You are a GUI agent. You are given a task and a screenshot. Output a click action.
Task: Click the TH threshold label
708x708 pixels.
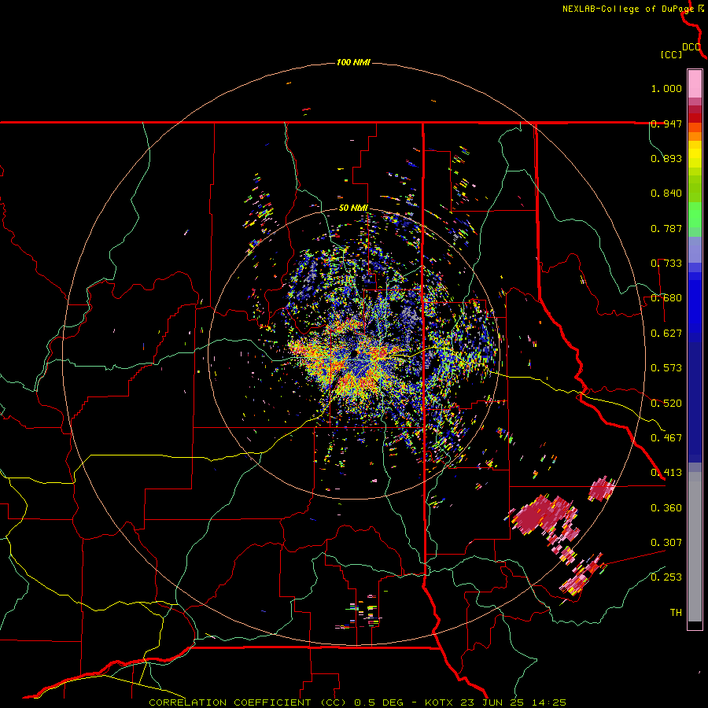click(x=676, y=613)
